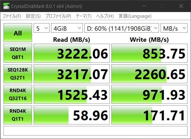Screen dimensions: 191x139
Task: Minimize the CrystalDiskMark window
Action: point(144,6)
